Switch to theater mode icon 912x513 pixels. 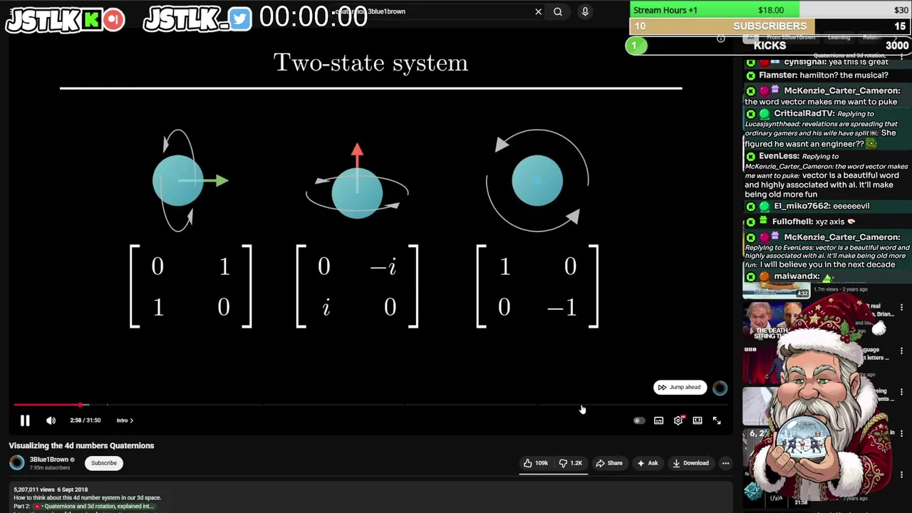pyautogui.click(x=698, y=420)
